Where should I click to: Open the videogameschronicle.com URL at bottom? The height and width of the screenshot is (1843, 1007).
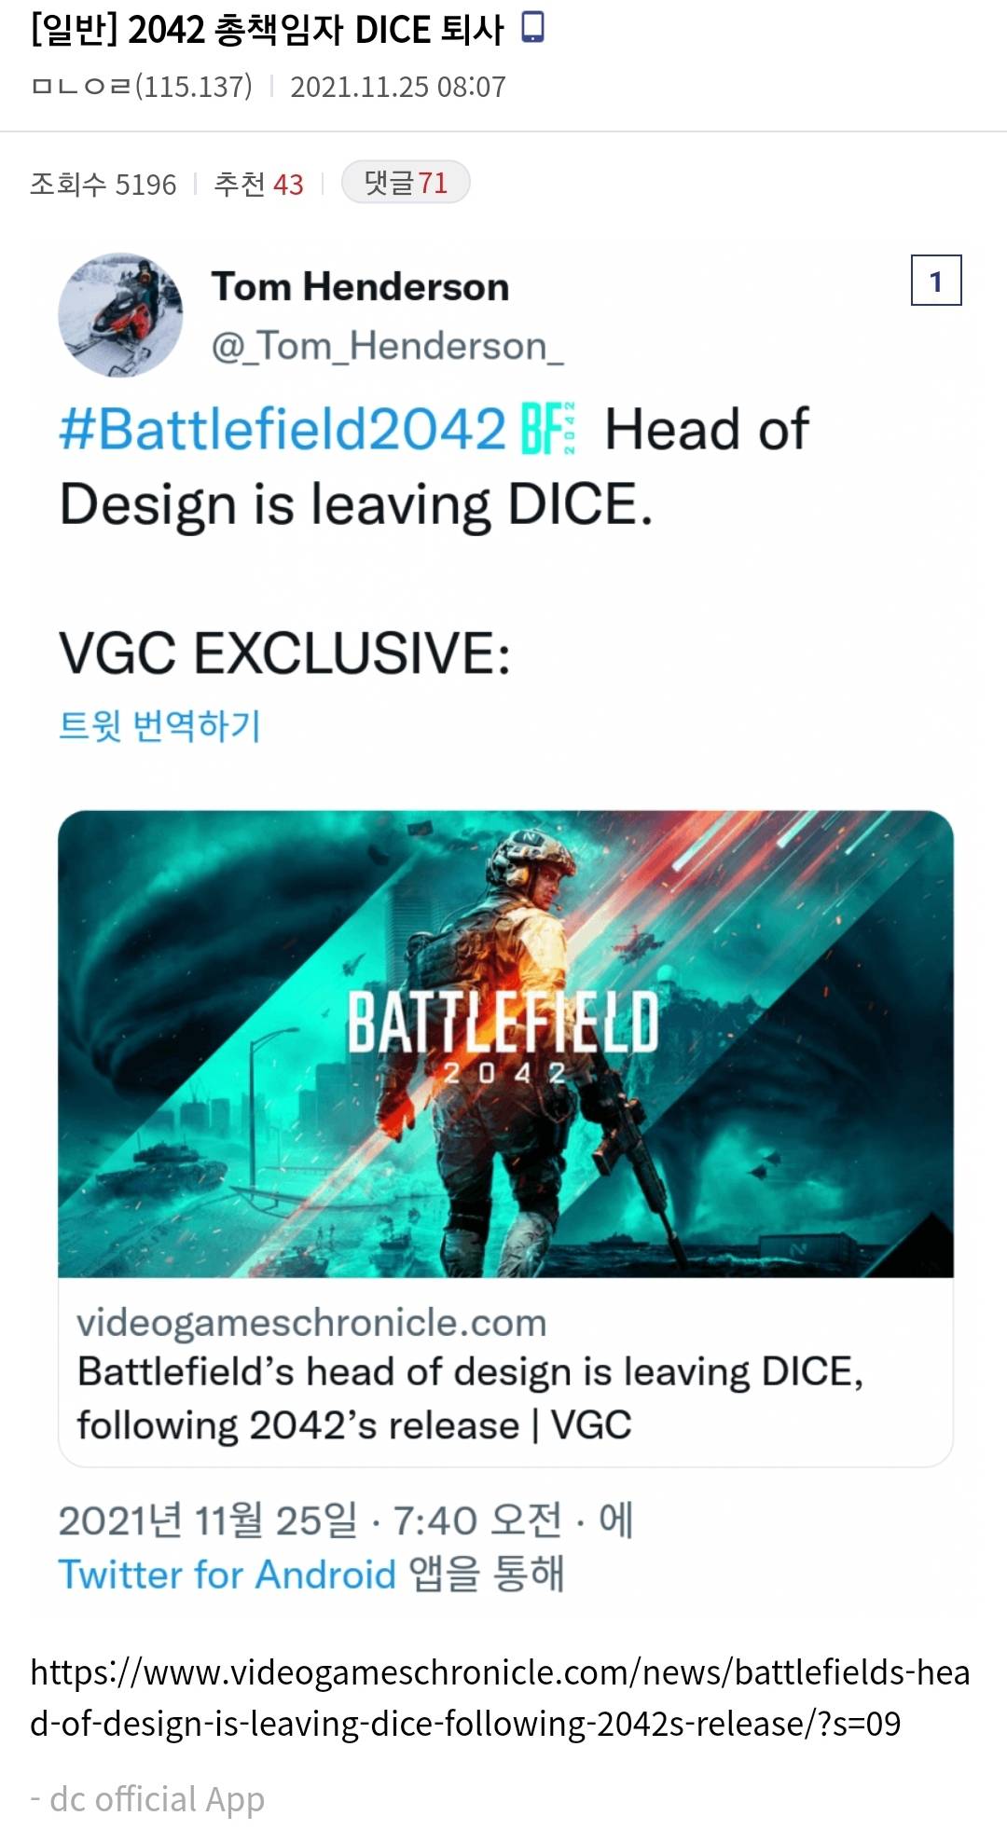500,1697
